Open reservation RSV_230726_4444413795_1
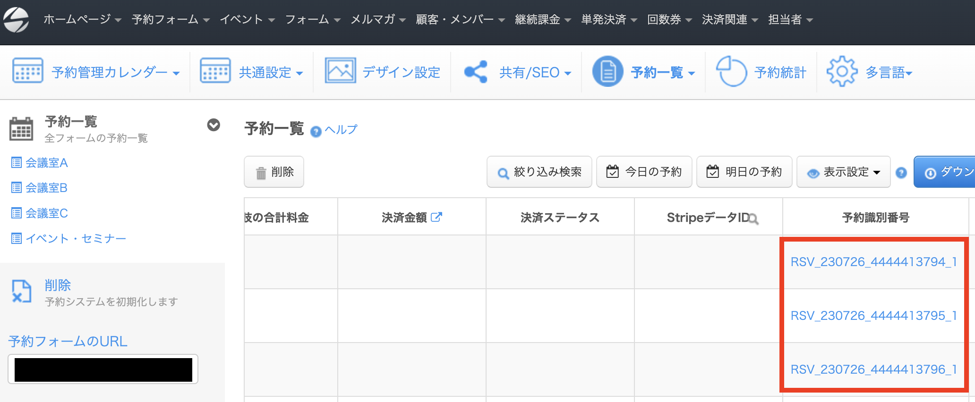975x402 pixels. (873, 316)
